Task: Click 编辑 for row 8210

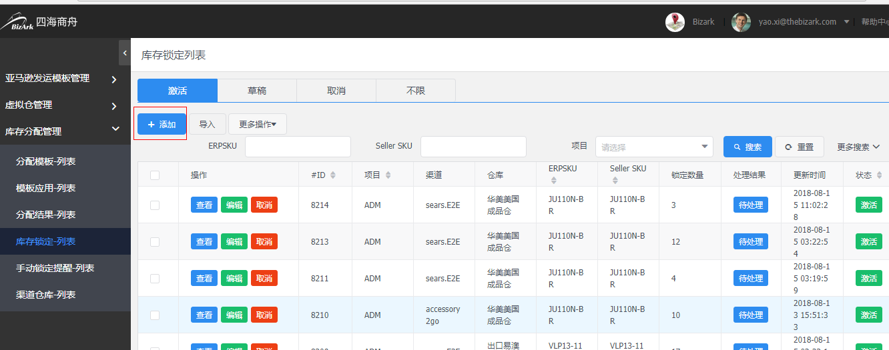Action: [234, 315]
